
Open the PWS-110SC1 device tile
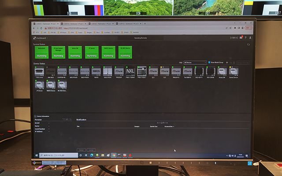click(141, 71)
